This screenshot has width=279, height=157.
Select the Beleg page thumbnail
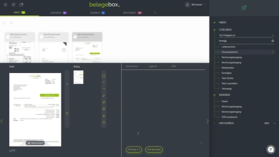78,77
